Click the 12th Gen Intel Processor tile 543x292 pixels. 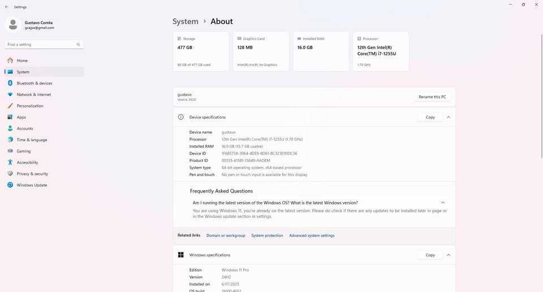tap(381, 51)
